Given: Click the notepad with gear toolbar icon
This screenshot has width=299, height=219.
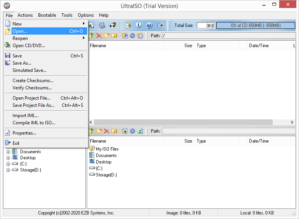Looking at the screenshot, I should (128, 25).
